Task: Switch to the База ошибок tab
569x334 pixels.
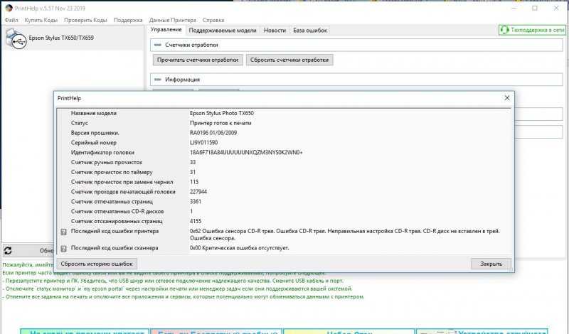Action: 310,31
